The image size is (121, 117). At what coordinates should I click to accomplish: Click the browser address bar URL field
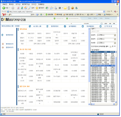[56, 12]
